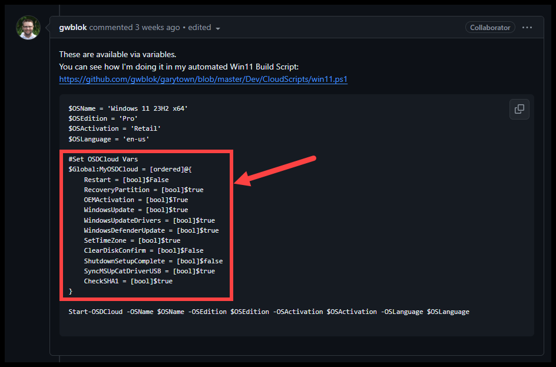Click the Collaborator badge
This screenshot has height=367, width=556.
[490, 27]
